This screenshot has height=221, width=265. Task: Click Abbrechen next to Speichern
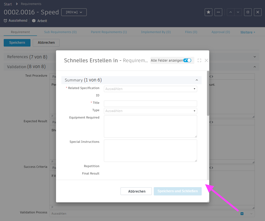pos(46,43)
